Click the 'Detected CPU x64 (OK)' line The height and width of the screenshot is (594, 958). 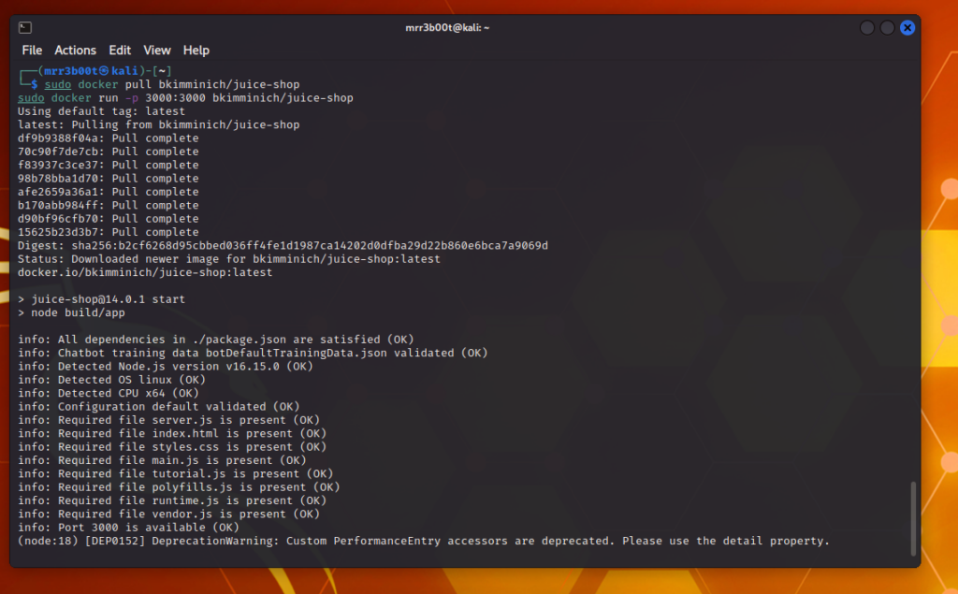pos(109,394)
